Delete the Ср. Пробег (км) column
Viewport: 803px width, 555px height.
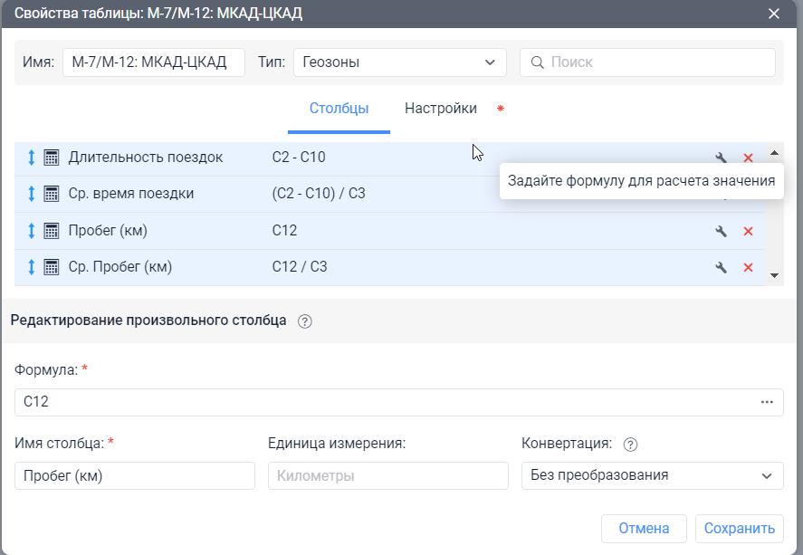[x=748, y=267]
